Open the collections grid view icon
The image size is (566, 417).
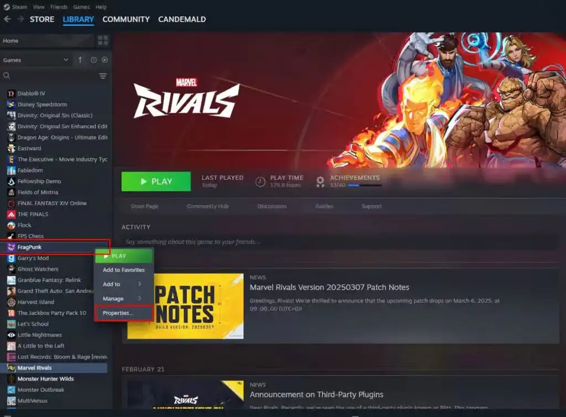(x=103, y=40)
